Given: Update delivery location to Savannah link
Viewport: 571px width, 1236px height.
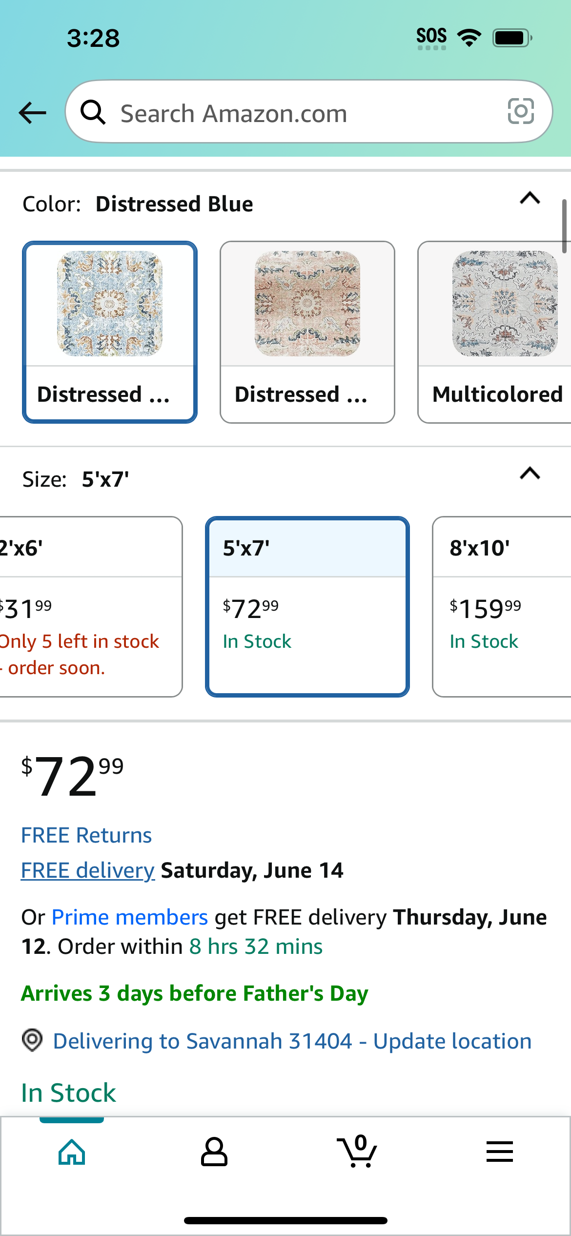Looking at the screenshot, I should click(x=292, y=1041).
